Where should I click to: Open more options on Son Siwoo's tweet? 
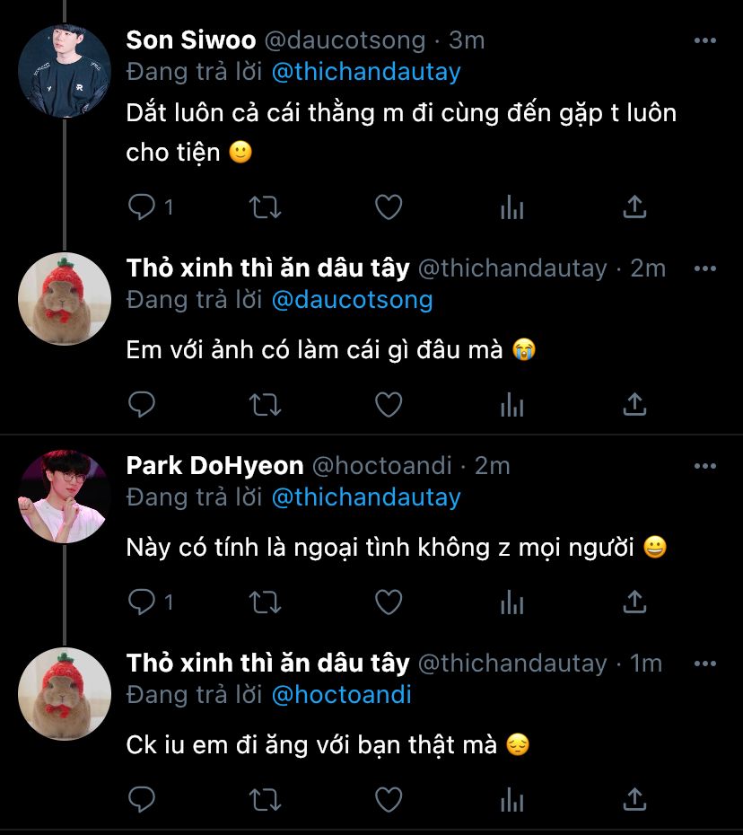coord(705,41)
